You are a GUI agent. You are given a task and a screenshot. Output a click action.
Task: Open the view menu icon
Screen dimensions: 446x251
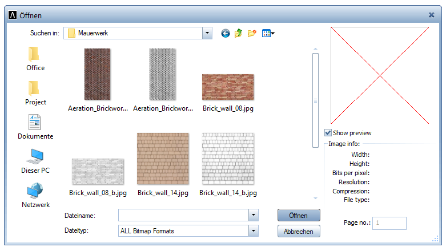click(x=268, y=33)
